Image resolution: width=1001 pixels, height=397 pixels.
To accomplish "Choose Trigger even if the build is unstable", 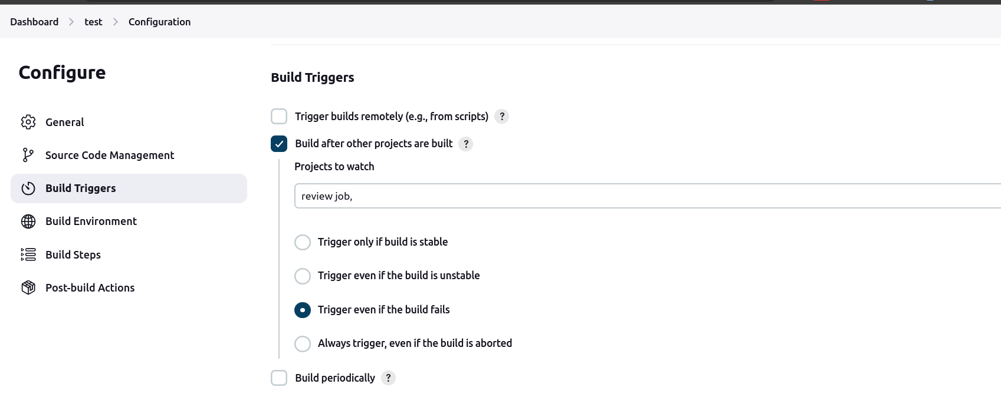I will coord(302,276).
